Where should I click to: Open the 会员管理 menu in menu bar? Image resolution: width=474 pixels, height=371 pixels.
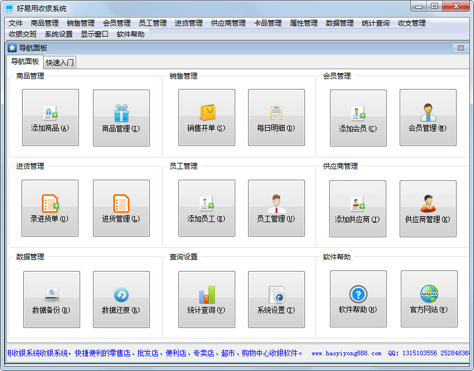116,23
